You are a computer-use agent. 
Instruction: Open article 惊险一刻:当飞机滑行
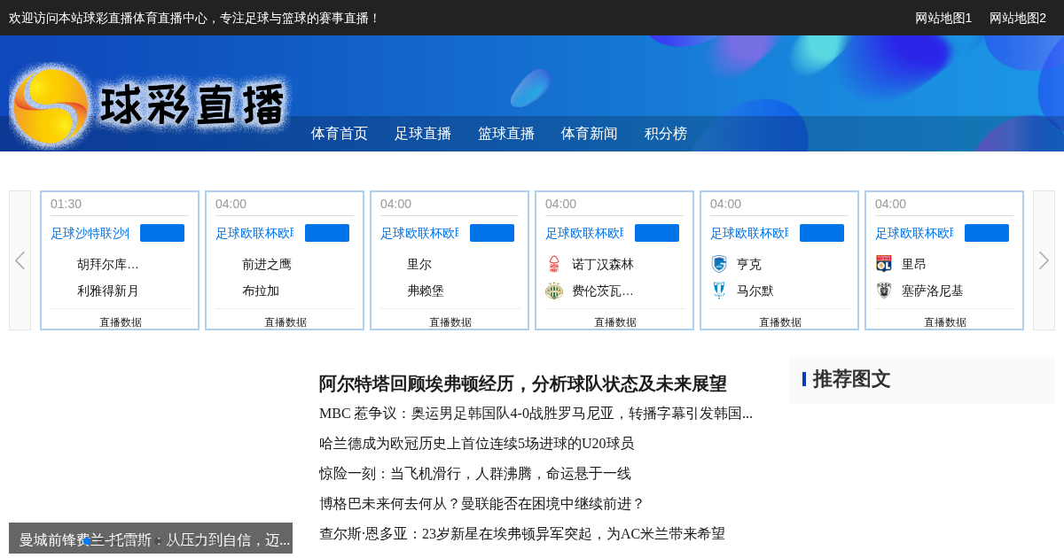point(475,474)
